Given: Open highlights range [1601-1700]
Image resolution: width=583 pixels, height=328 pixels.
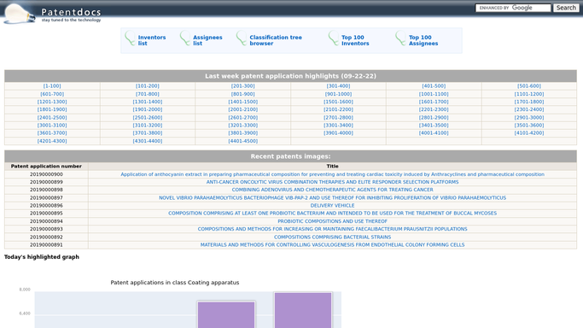Looking at the screenshot, I should coord(434,102).
